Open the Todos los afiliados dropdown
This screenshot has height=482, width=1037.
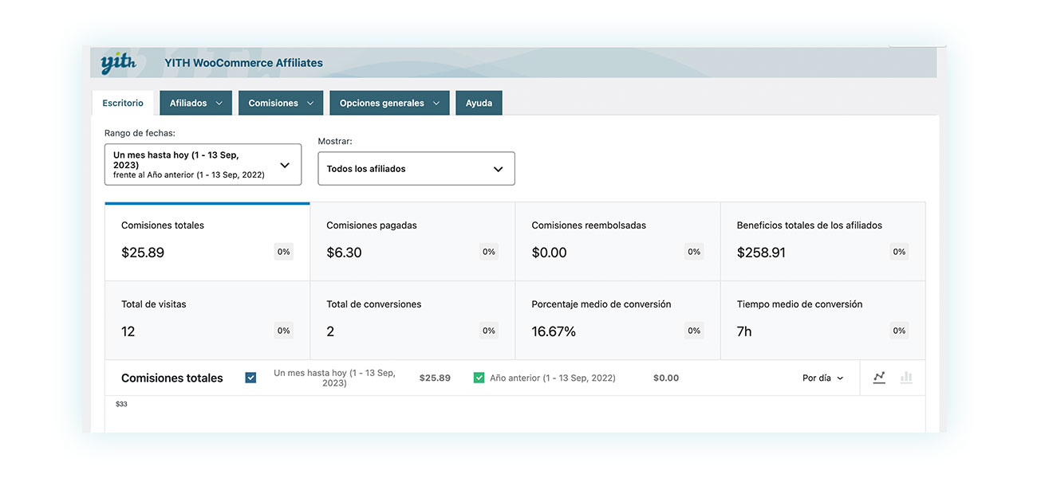click(x=416, y=169)
